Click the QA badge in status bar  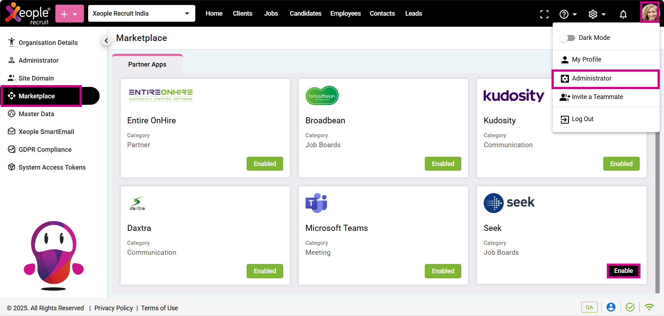589,307
